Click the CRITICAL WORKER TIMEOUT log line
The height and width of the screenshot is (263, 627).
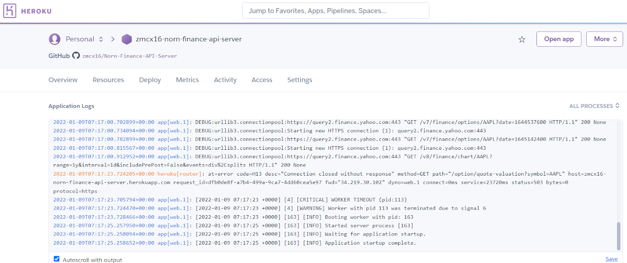[230, 200]
